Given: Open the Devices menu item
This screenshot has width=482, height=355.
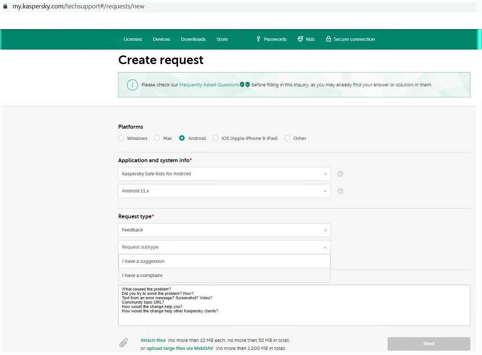Looking at the screenshot, I should (161, 39).
